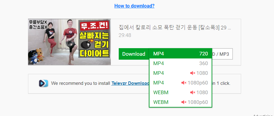
Task: Choose WEBM 1080p60 muted option
Action: coord(181,102)
